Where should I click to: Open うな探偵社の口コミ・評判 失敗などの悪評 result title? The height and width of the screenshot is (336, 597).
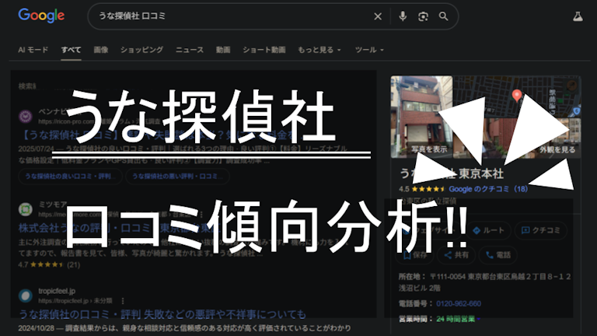point(162,314)
